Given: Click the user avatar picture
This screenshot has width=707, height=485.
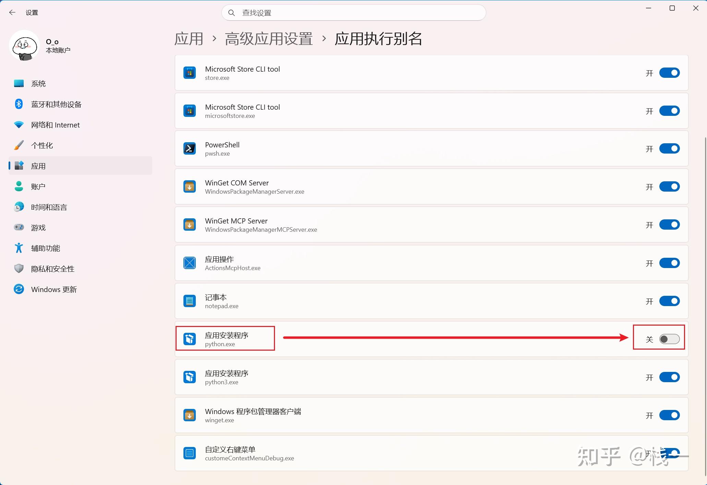Looking at the screenshot, I should click(24, 46).
